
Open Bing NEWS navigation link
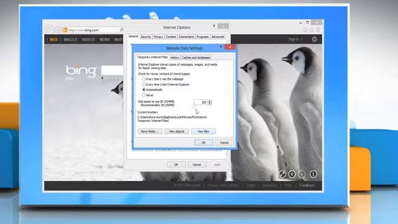pos(104,40)
